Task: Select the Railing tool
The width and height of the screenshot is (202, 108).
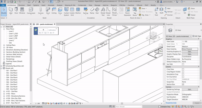Action: point(86,10)
